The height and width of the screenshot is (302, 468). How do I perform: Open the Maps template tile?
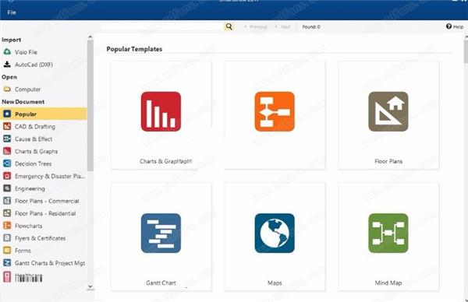click(x=275, y=237)
